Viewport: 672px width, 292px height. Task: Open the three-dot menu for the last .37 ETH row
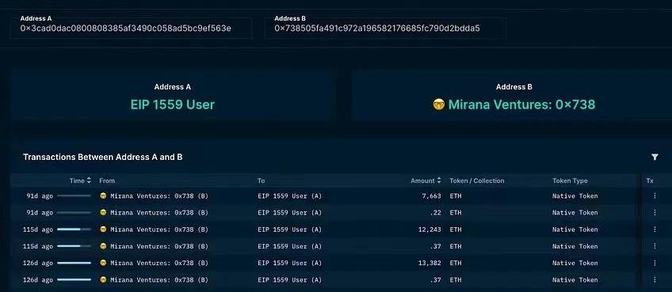click(655, 279)
